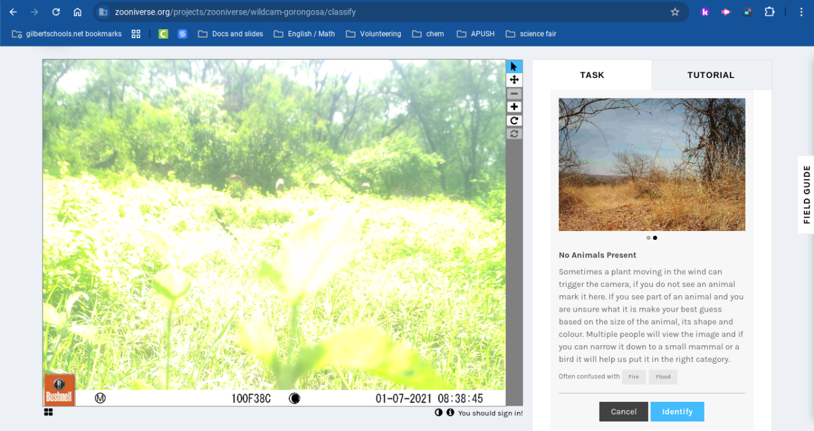View site information icon in address bar
The height and width of the screenshot is (431, 814).
point(103,12)
